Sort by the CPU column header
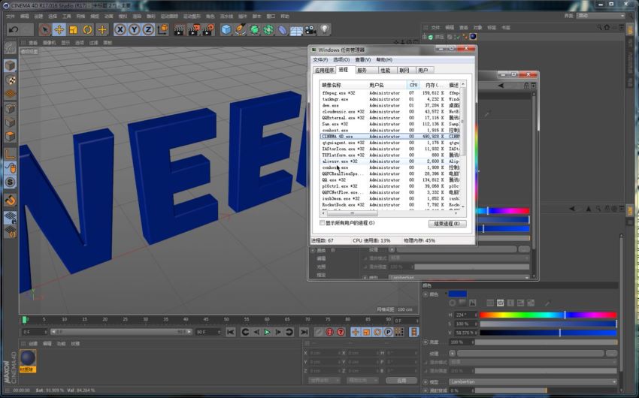The width and height of the screenshot is (639, 398). tap(413, 85)
